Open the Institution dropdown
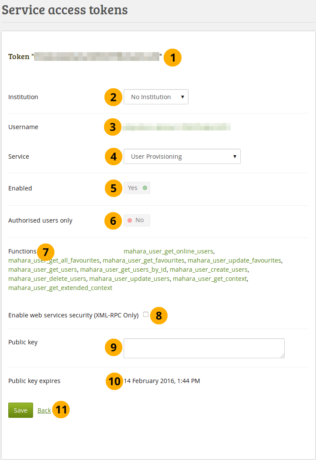 pyautogui.click(x=156, y=97)
